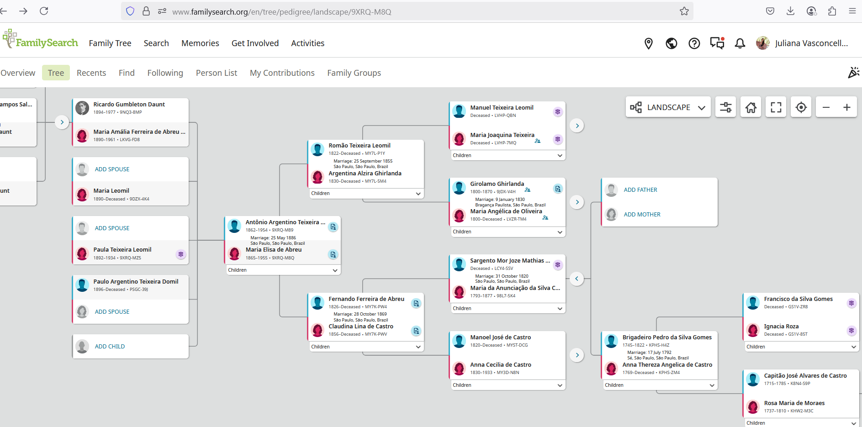Open the LANDSCAPE view dropdown
This screenshot has width=862, height=427.
[668, 107]
